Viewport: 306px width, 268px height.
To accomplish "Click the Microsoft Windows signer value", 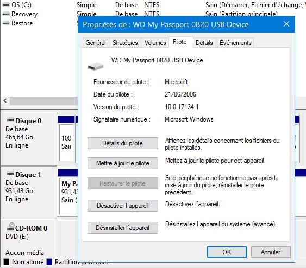I will (189, 119).
